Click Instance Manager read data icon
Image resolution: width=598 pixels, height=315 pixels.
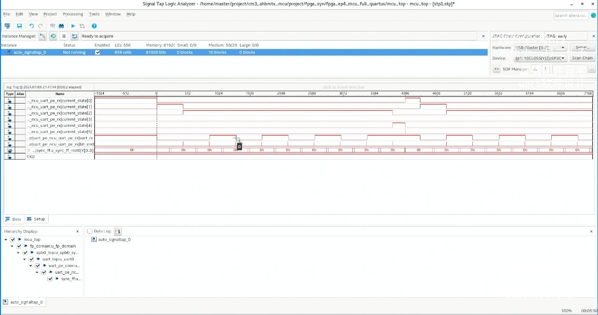point(74,36)
